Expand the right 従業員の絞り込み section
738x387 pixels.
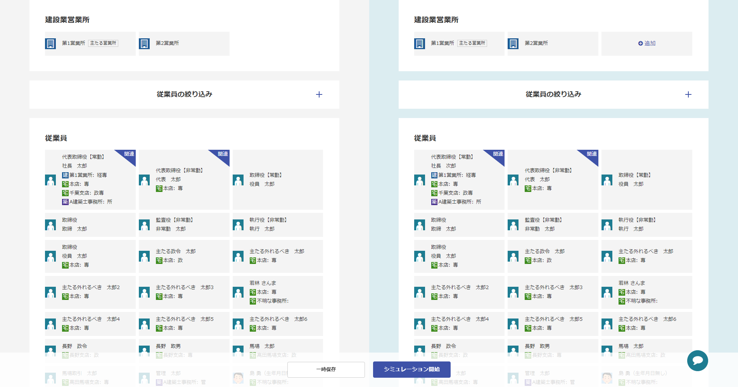pos(689,94)
